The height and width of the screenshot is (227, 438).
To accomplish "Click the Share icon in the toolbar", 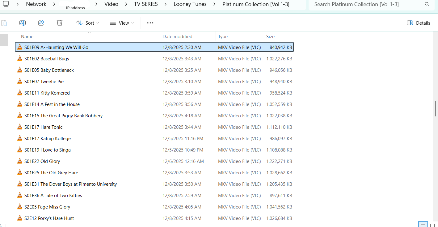I will (x=41, y=23).
